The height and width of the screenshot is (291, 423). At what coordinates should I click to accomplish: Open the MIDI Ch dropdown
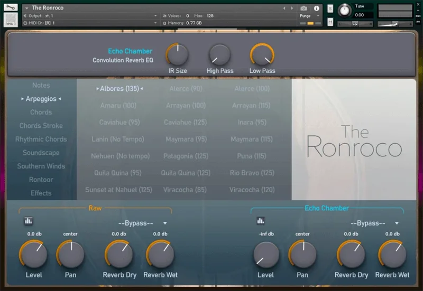(x=90, y=23)
